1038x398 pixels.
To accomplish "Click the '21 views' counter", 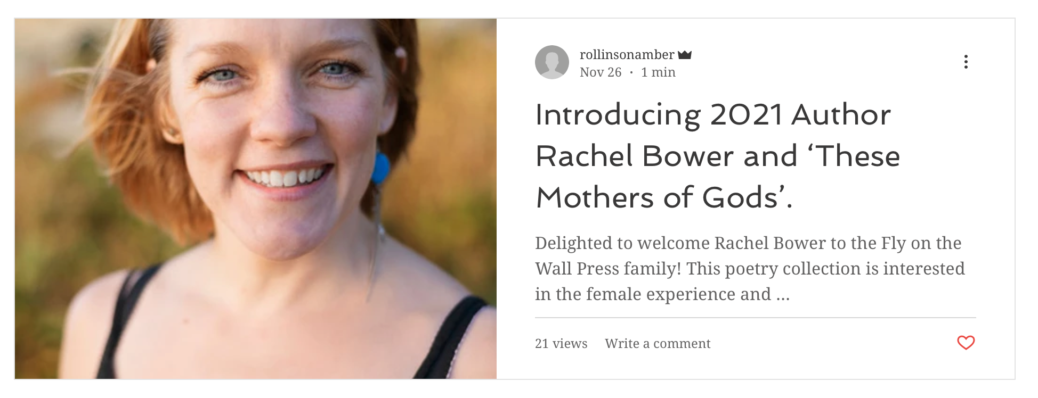I will tap(561, 344).
